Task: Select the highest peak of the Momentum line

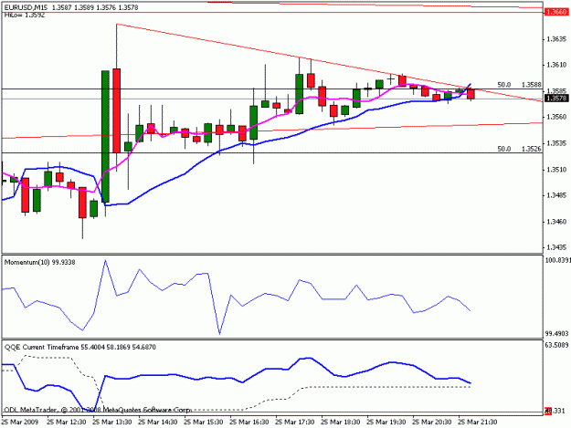Action: [105, 260]
